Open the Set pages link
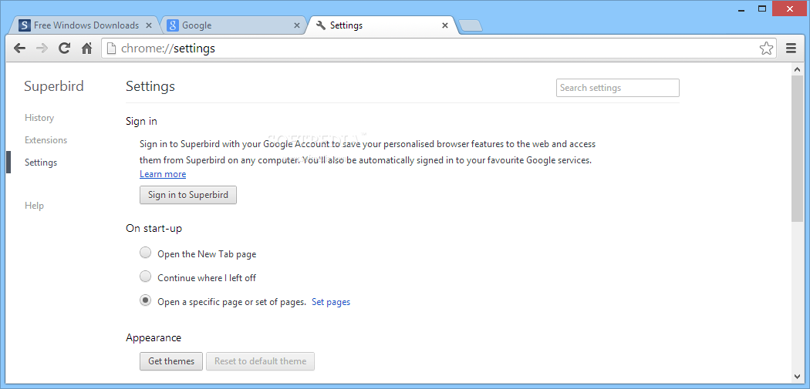Viewport: 810px width, 389px height. tap(331, 302)
